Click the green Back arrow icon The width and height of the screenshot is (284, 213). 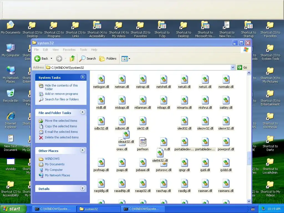pyautogui.click(x=37, y=59)
